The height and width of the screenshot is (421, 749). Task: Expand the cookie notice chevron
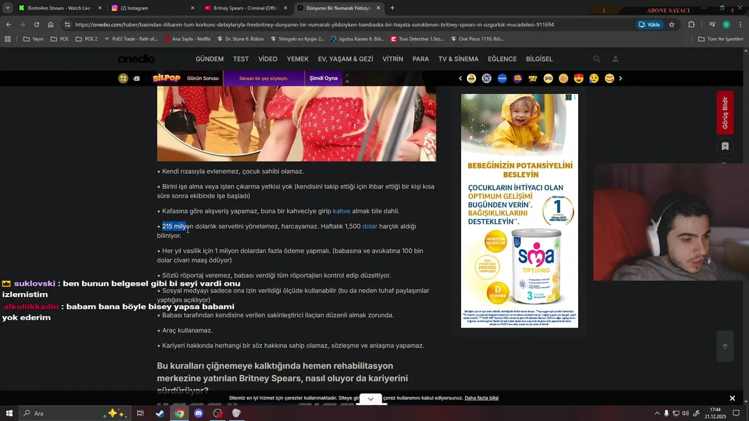[370, 399]
